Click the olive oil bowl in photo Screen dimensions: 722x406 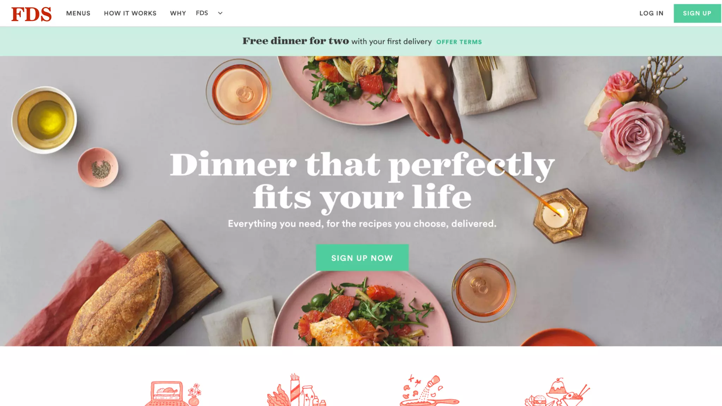(x=44, y=120)
